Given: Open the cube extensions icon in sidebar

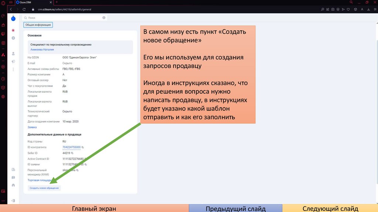Looking at the screenshot, I should coord(3,88).
